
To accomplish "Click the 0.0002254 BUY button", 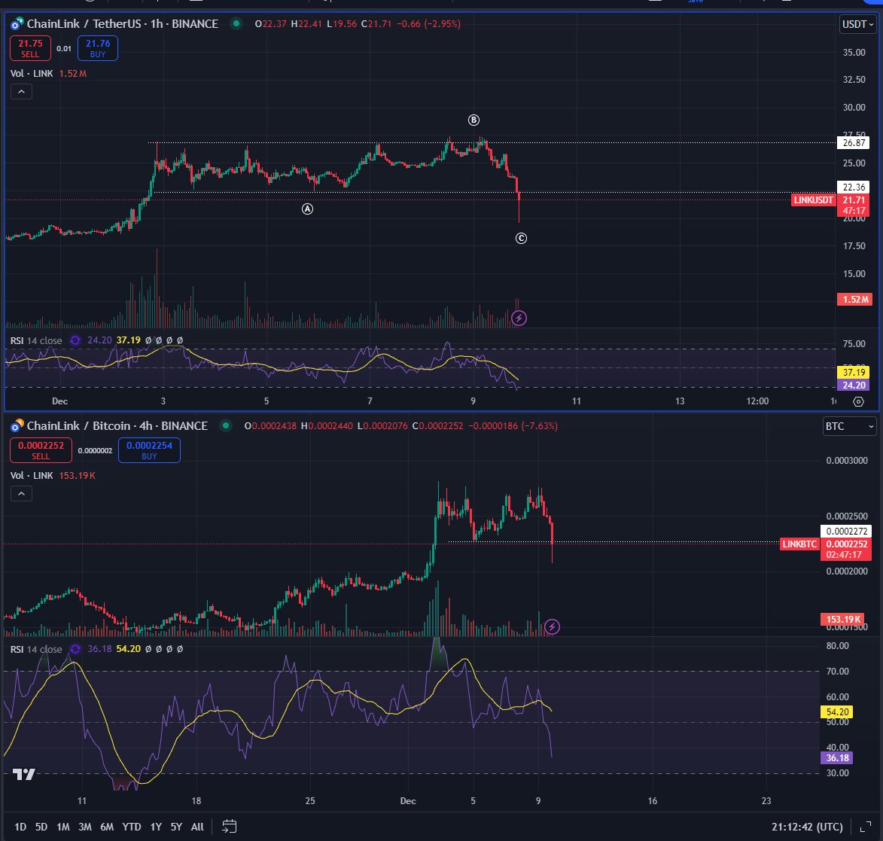I will tap(148, 449).
